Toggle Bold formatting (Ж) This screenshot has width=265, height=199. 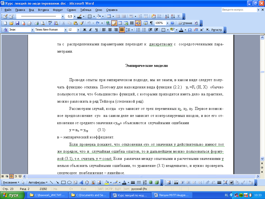85,30
